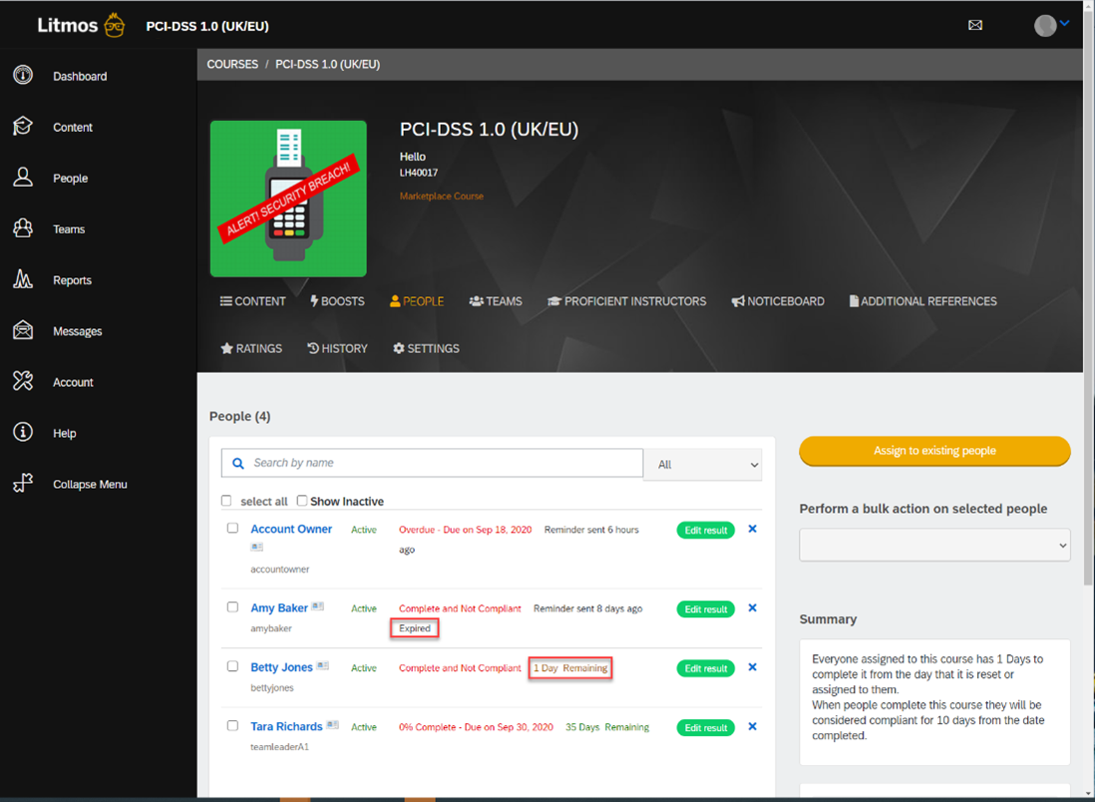Click Edit result for Account Owner
Screen dimensions: 1095x802
(x=705, y=531)
